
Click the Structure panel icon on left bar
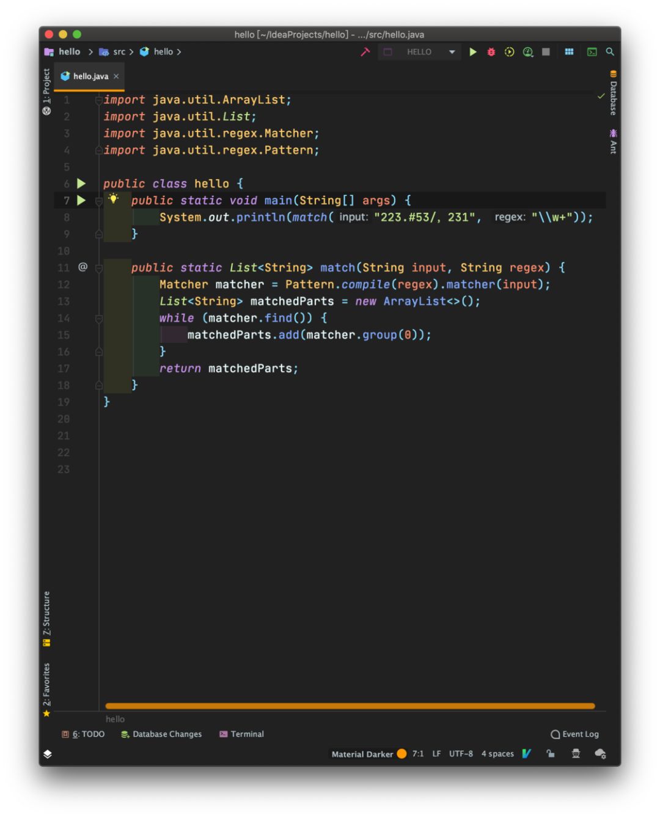(46, 643)
